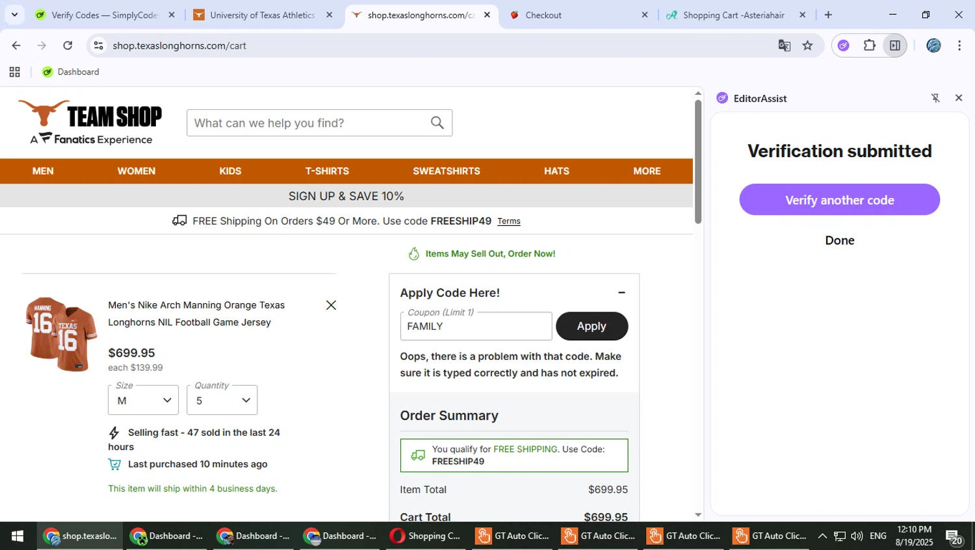
Task: Open the site information icon in address bar
Action: click(99, 45)
